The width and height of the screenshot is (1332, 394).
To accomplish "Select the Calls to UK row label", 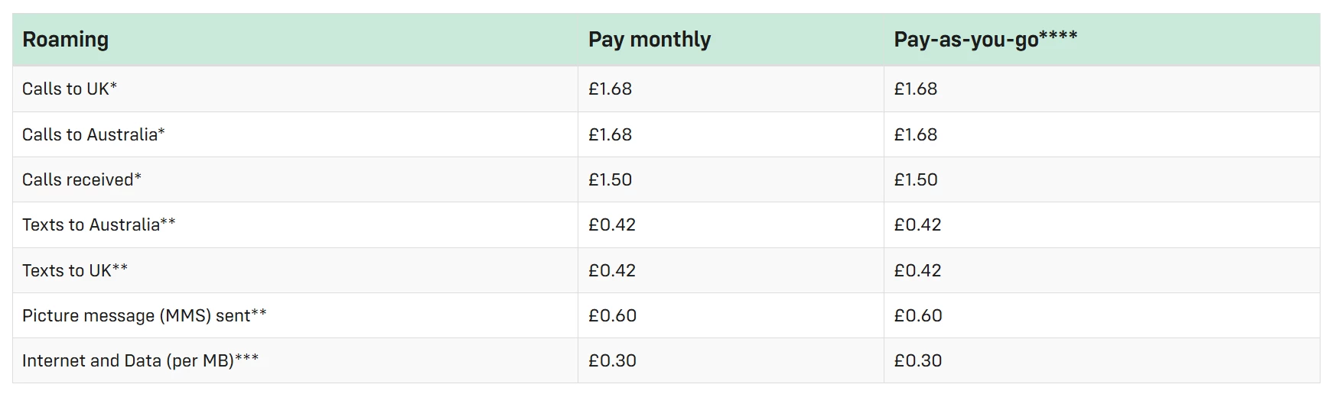I will (x=70, y=89).
